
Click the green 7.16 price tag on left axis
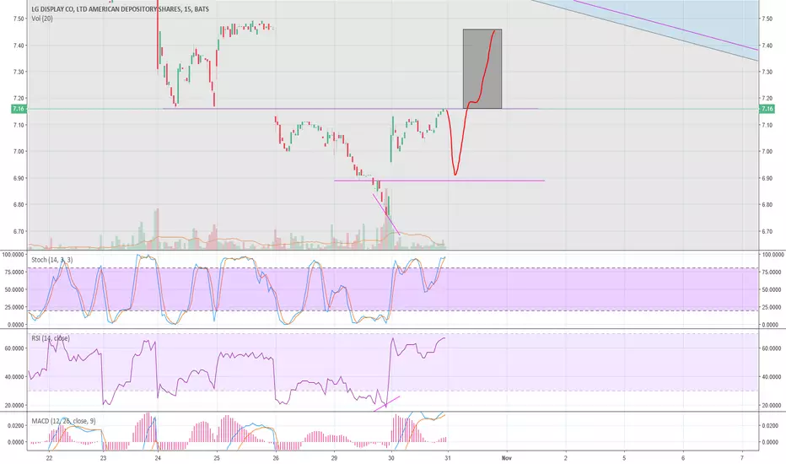click(19, 109)
